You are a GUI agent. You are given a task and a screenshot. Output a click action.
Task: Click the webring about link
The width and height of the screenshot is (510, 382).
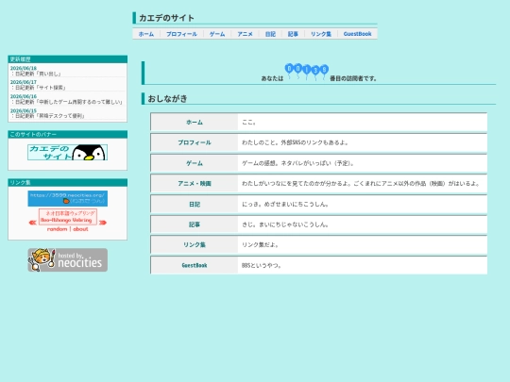click(80, 229)
